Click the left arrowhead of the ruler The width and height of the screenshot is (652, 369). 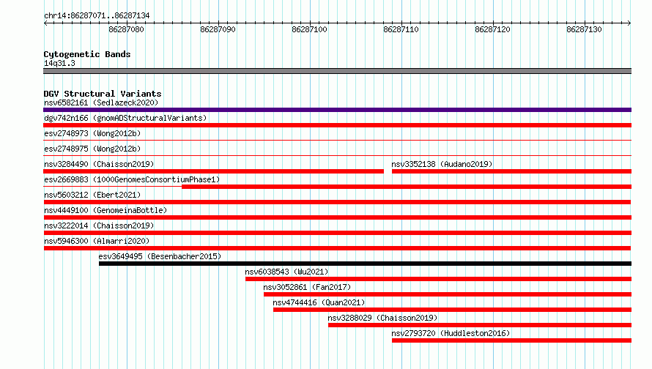pyautogui.click(x=45, y=23)
